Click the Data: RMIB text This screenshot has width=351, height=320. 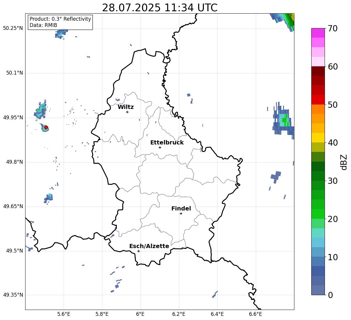click(43, 25)
